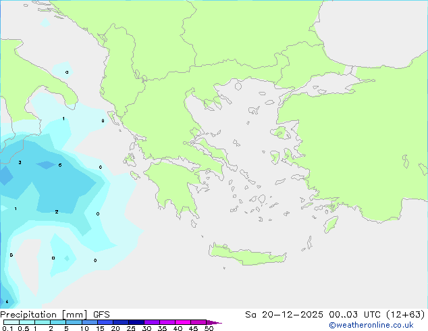The height and width of the screenshot is (331, 428).
Task: Select the purple 30–35 mm legend swatch
Action: click(x=151, y=322)
